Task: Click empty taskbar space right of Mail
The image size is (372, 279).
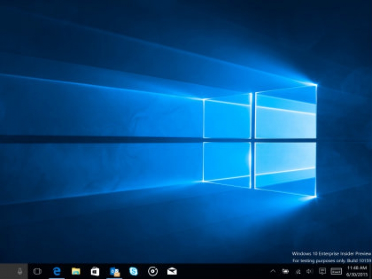Action: click(x=223, y=271)
